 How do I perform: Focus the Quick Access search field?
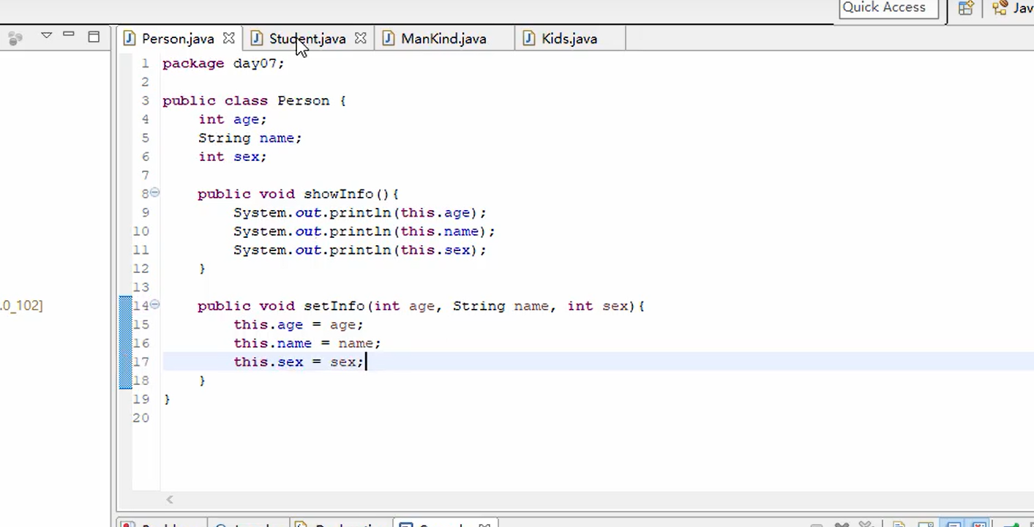click(x=888, y=8)
